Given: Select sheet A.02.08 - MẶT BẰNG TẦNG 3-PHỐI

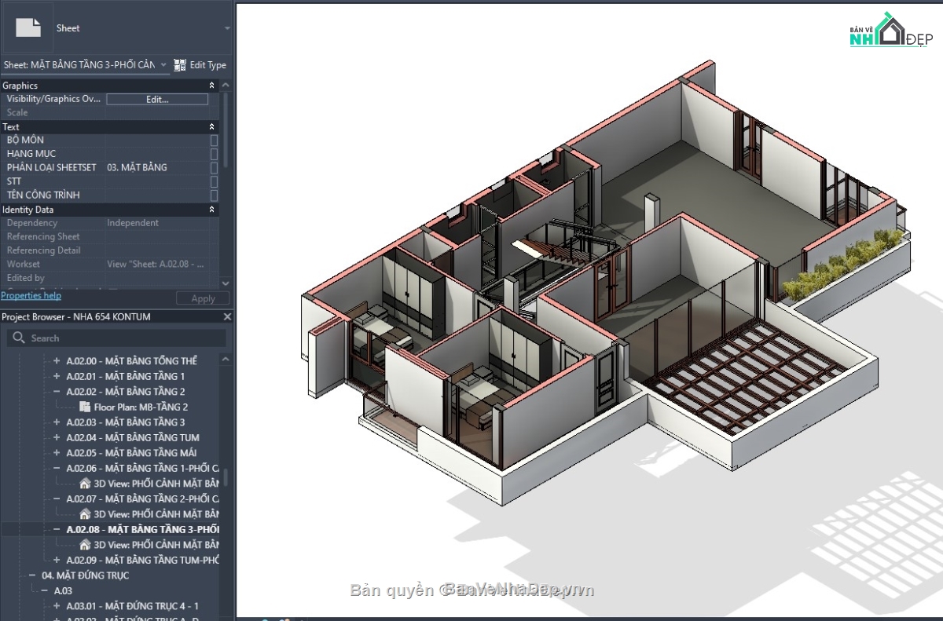Looking at the screenshot, I should click(142, 529).
